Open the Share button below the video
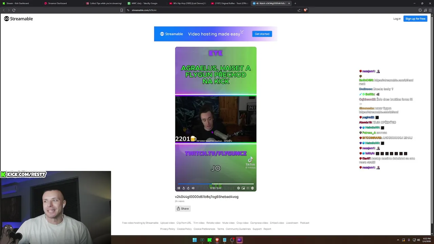This screenshot has width=434, height=244. click(x=183, y=209)
